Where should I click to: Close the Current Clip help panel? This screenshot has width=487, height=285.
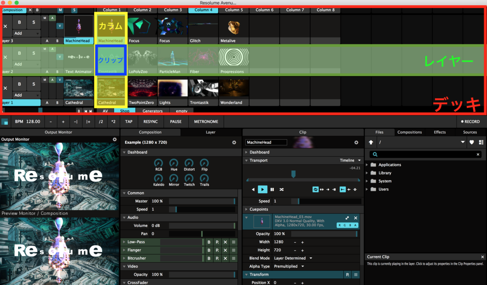(x=483, y=257)
